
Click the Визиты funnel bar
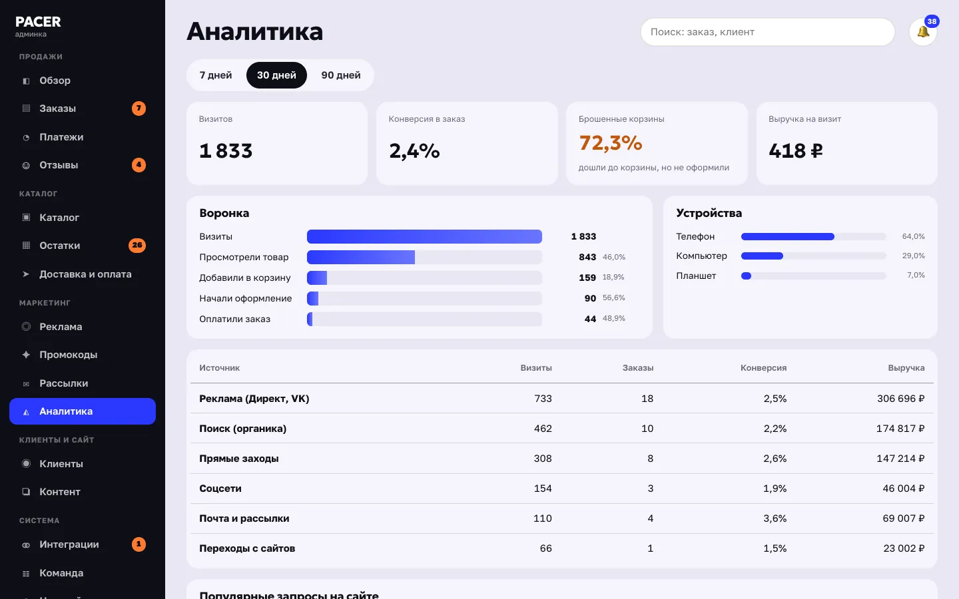click(424, 236)
